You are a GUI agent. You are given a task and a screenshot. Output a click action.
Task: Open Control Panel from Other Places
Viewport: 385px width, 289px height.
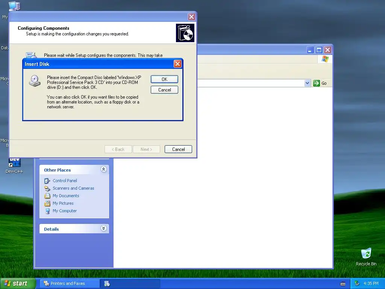65,181
